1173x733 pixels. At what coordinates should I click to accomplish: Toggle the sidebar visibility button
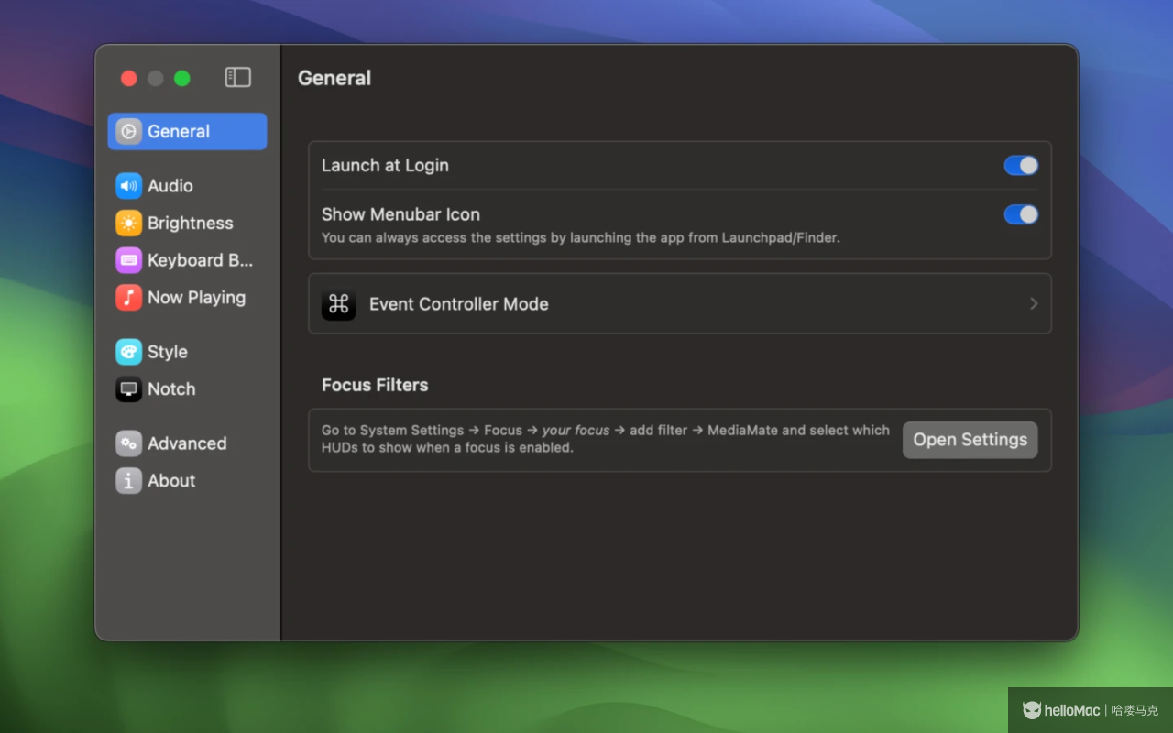pos(238,78)
